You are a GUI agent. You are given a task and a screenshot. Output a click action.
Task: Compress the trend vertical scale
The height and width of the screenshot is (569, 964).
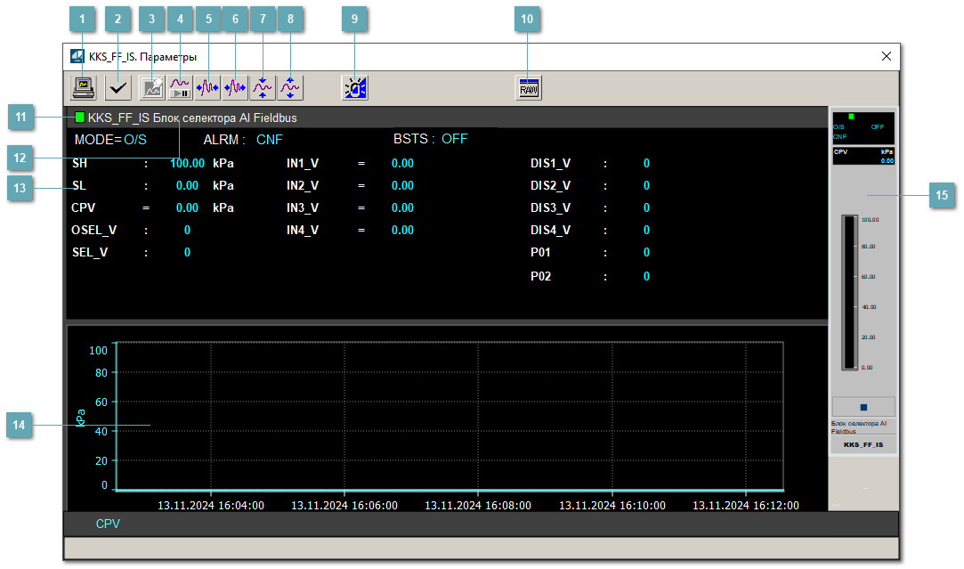coord(263,87)
